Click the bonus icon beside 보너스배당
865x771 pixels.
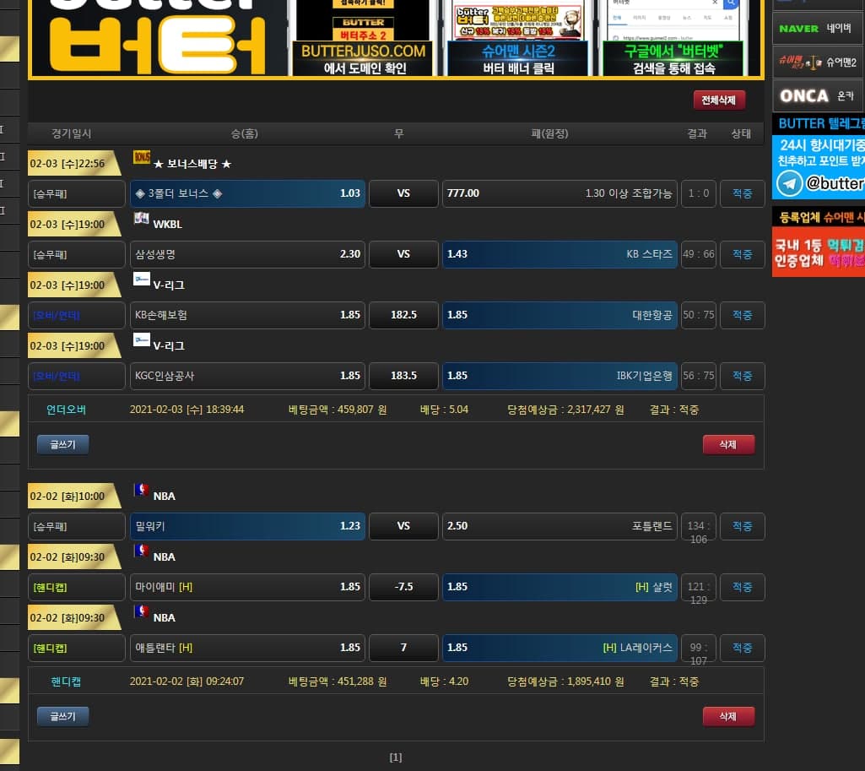[x=142, y=157]
